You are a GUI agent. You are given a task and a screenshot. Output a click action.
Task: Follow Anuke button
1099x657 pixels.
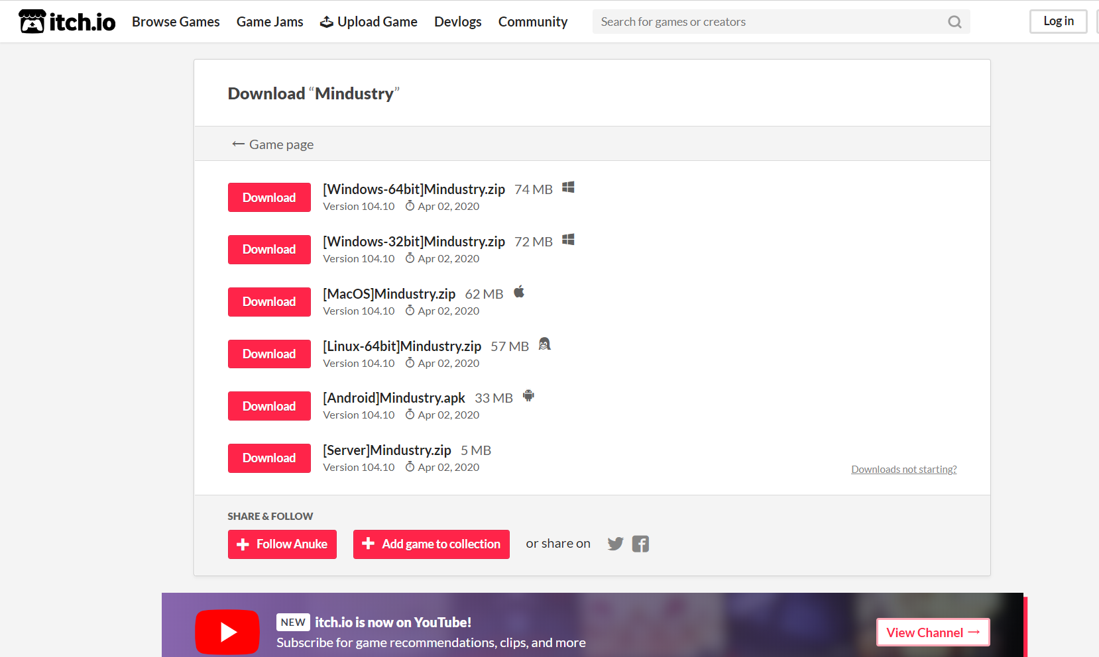pos(282,544)
